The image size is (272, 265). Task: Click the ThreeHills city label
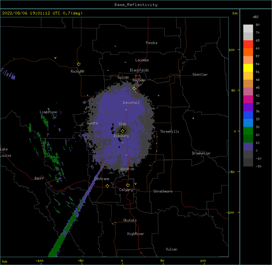coord(169,132)
